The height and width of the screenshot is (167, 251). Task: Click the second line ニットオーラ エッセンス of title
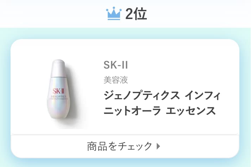point(159,111)
